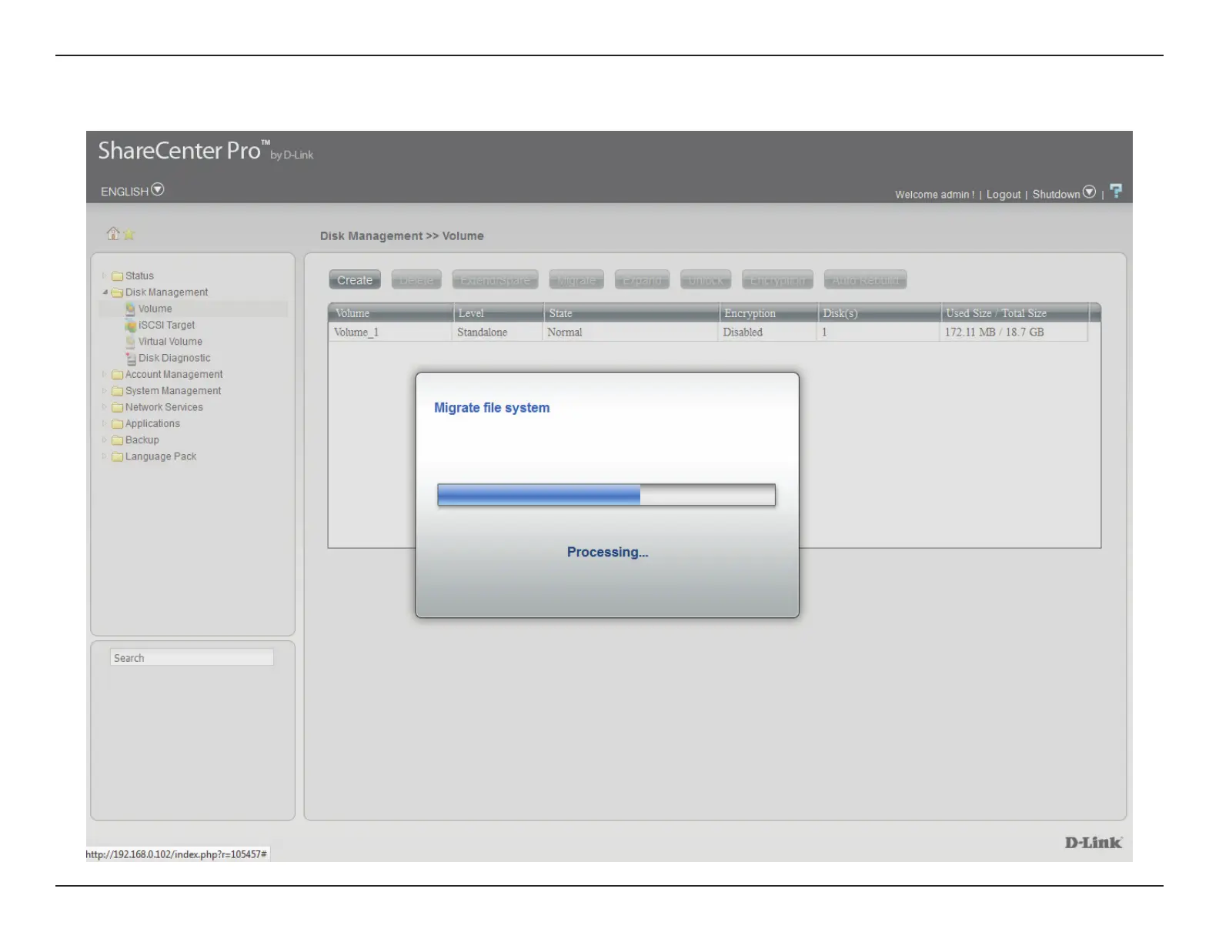The image size is (1219, 942).
Task: Select Volume in the sidebar tree
Action: coord(155,309)
